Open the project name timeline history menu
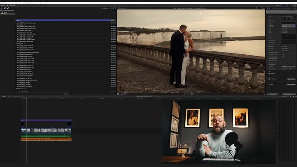 click(x=144, y=96)
